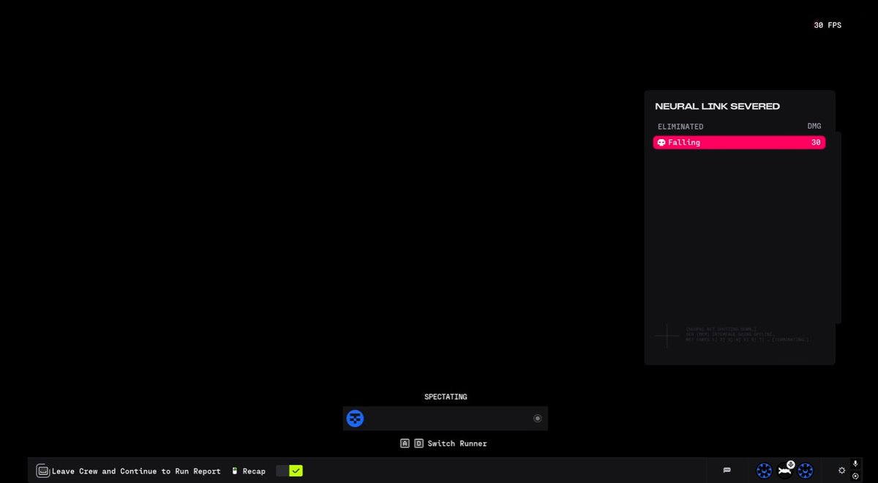Select the left blue crew member avatar
Image resolution: width=878 pixels, height=483 pixels.
764,471
